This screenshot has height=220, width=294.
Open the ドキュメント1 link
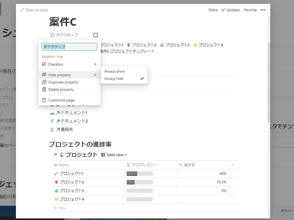tap(74, 113)
